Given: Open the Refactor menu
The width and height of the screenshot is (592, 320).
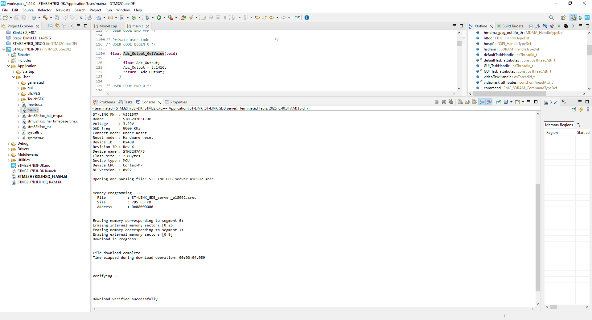Looking at the screenshot, I should 44,10.
